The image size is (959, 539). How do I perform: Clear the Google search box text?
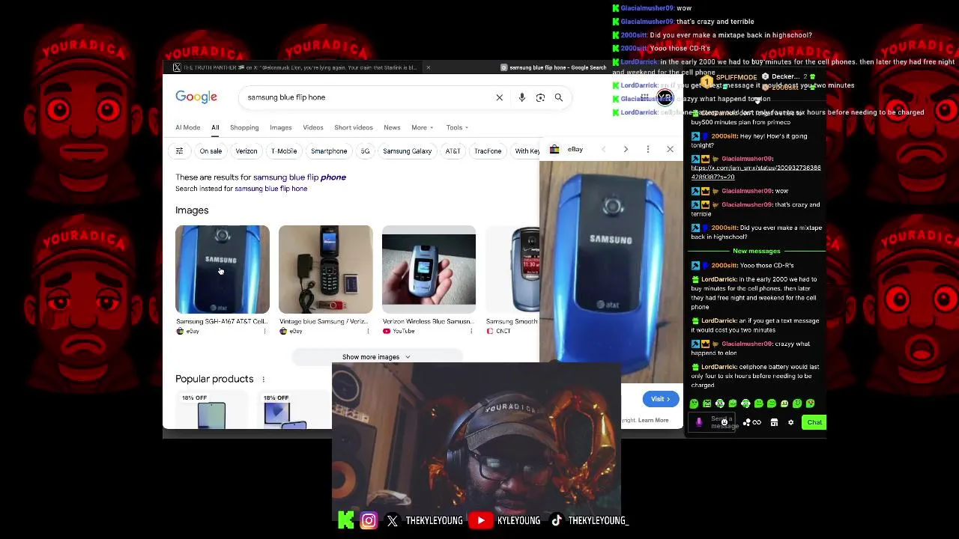point(500,97)
